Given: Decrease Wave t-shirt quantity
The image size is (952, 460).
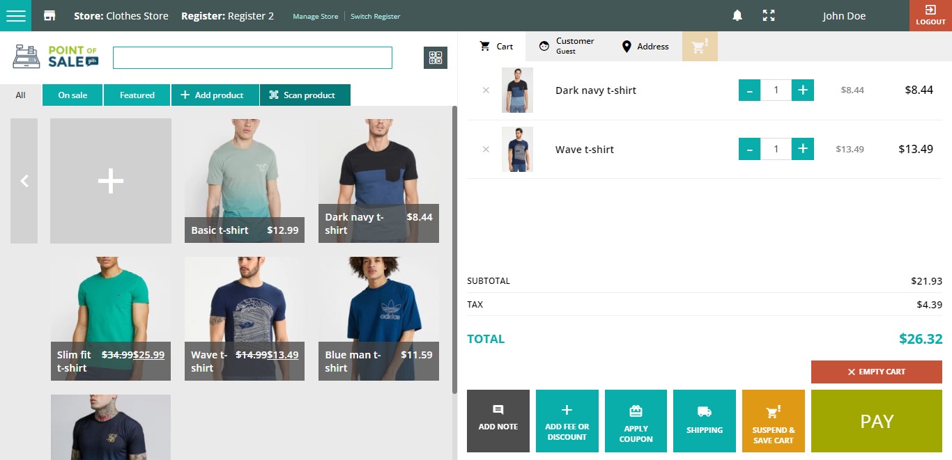Looking at the screenshot, I should pos(749,149).
